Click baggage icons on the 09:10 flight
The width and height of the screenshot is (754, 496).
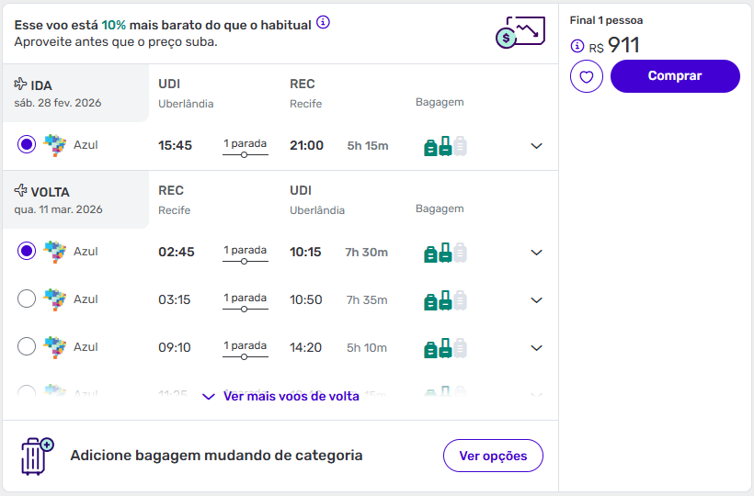pos(445,348)
